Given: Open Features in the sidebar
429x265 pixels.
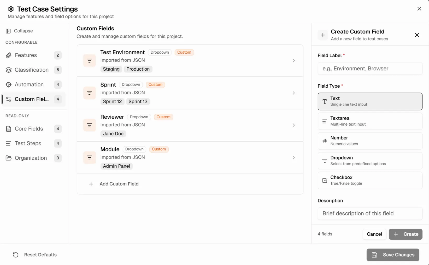Looking at the screenshot, I should pos(26,55).
